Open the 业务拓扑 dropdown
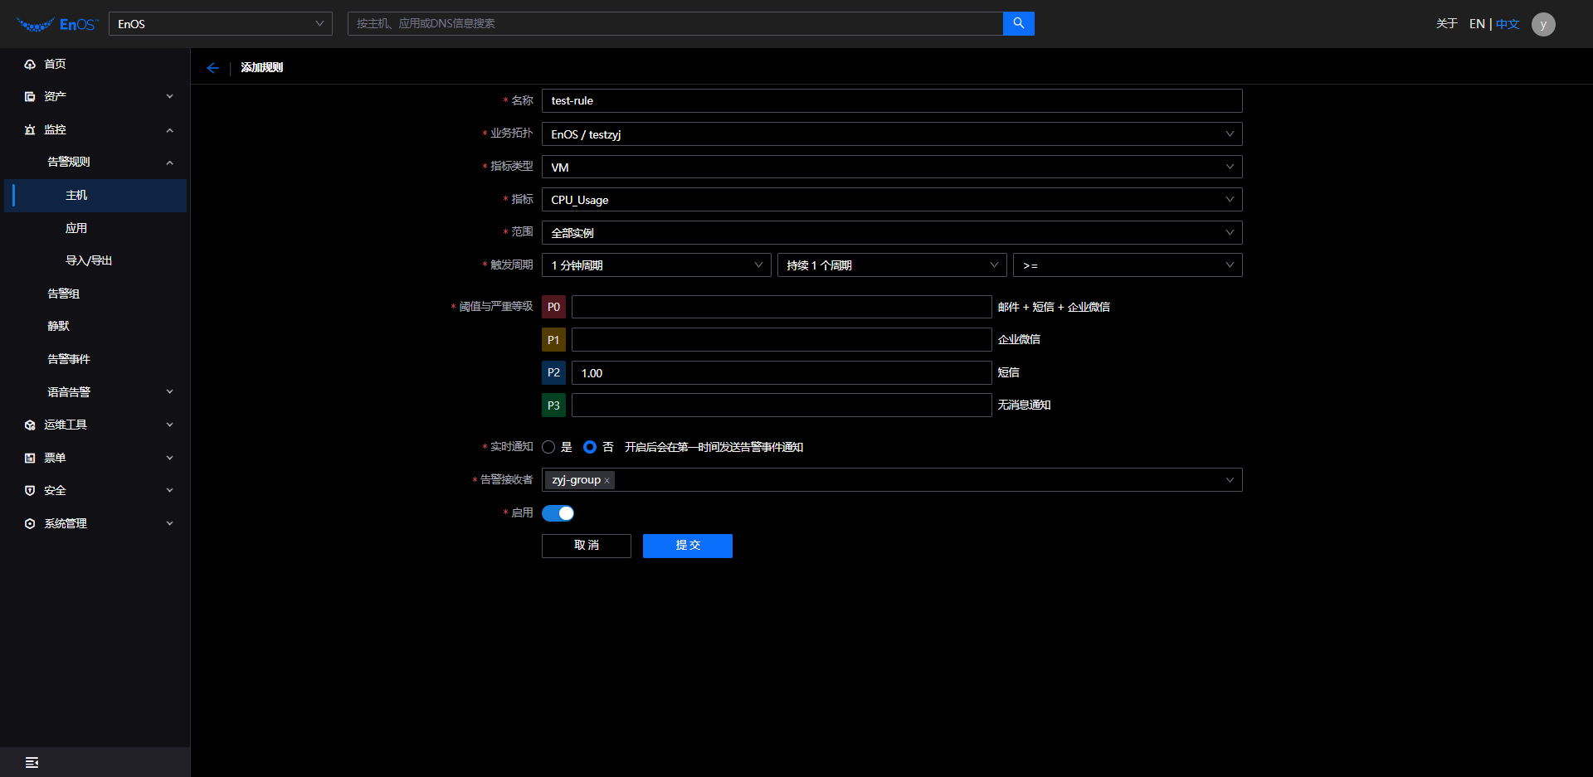The height and width of the screenshot is (777, 1593). point(892,134)
